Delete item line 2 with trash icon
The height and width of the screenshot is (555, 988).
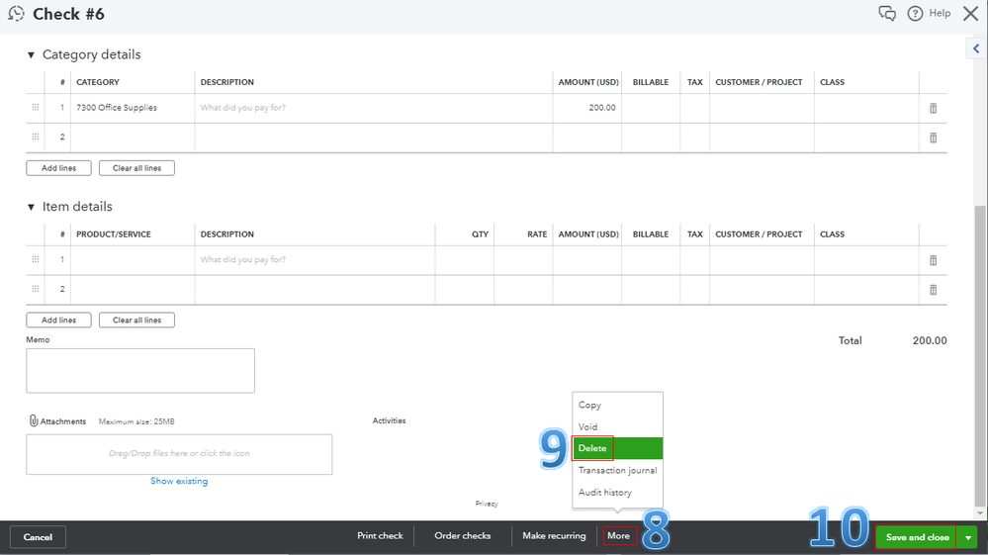click(934, 290)
